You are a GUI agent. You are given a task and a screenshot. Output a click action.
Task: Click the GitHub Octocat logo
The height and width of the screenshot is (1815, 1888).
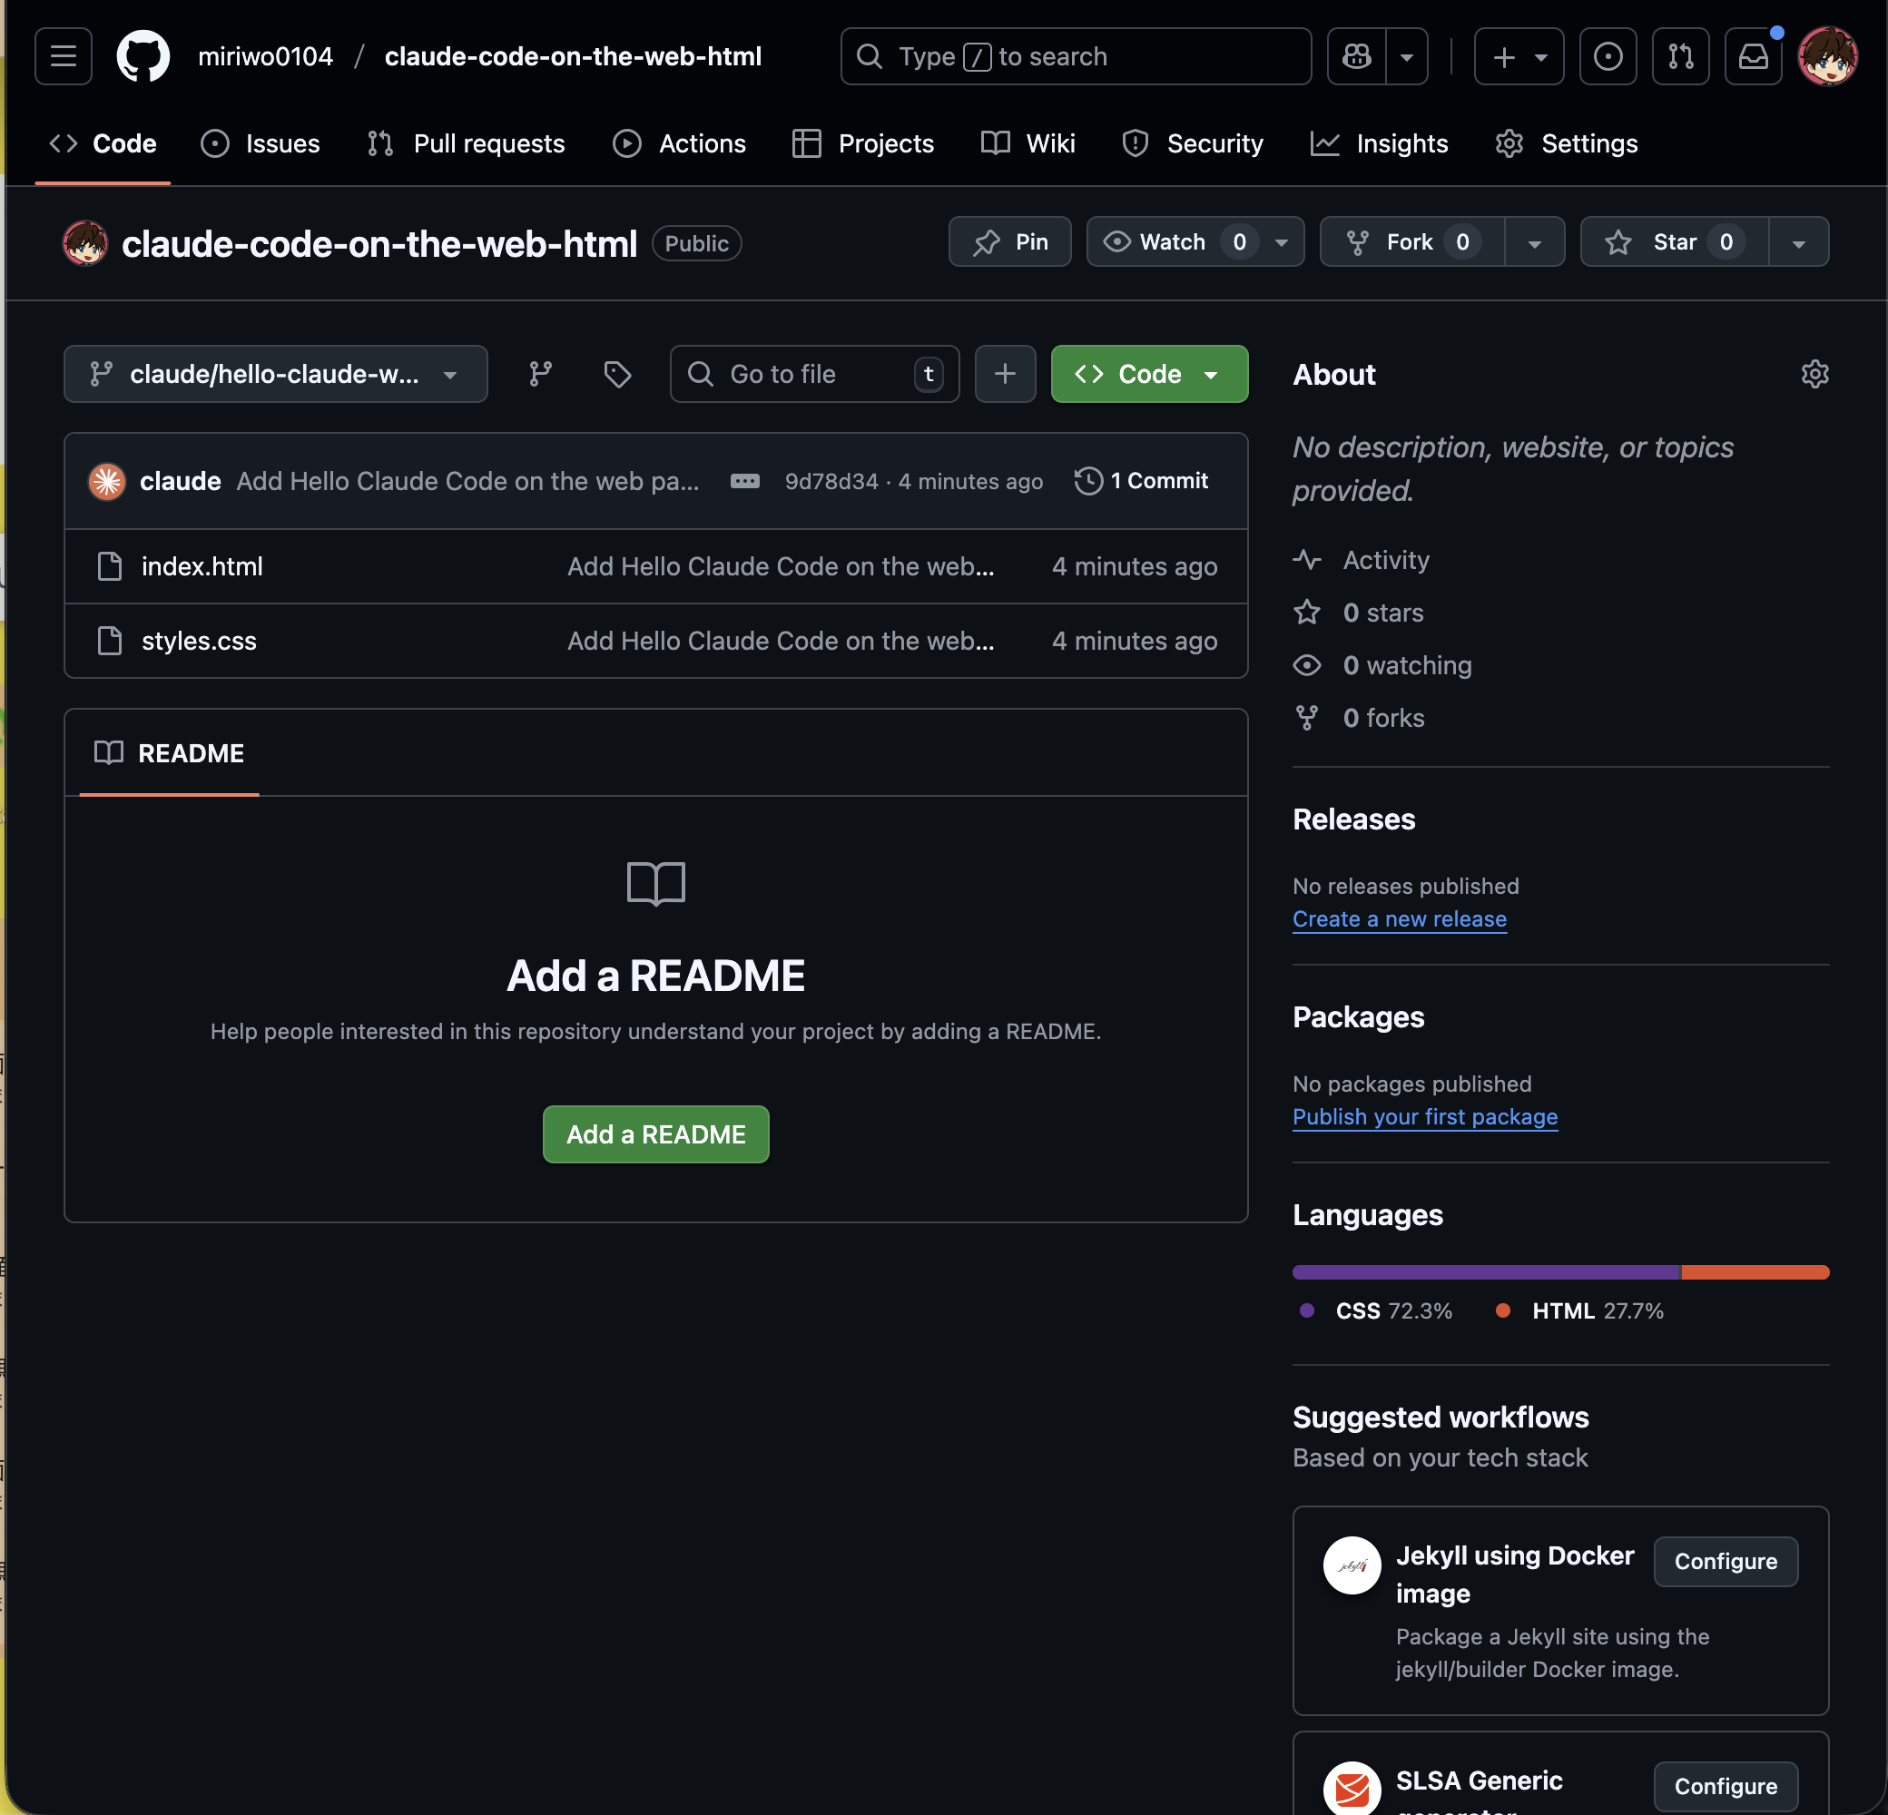pyautogui.click(x=143, y=56)
